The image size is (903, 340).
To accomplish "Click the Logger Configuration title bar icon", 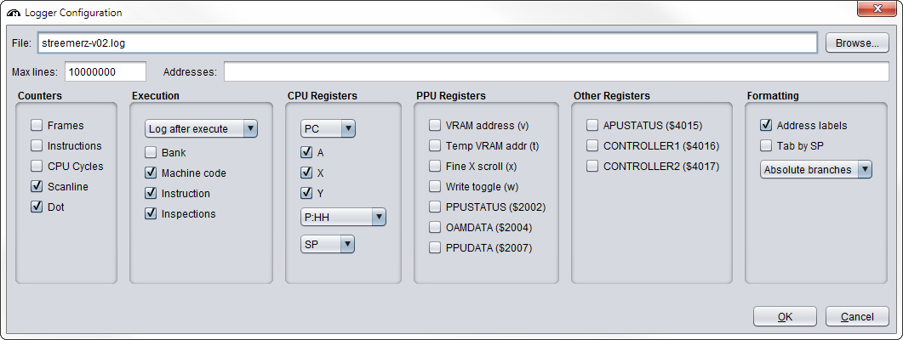I will click(x=14, y=13).
